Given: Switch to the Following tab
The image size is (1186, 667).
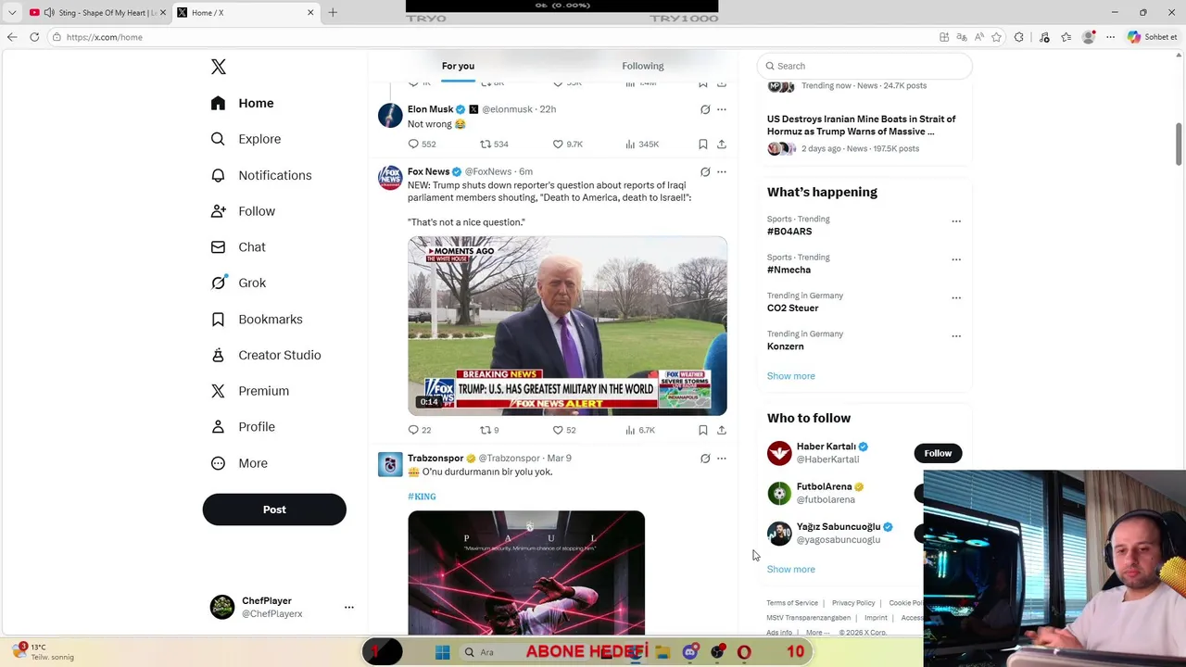Looking at the screenshot, I should click(642, 66).
